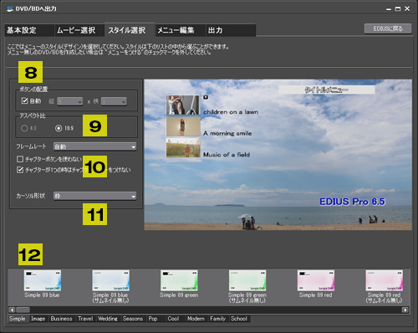
Task: Maximize the DVD/BDへ出力 window
Action: coord(398,9)
